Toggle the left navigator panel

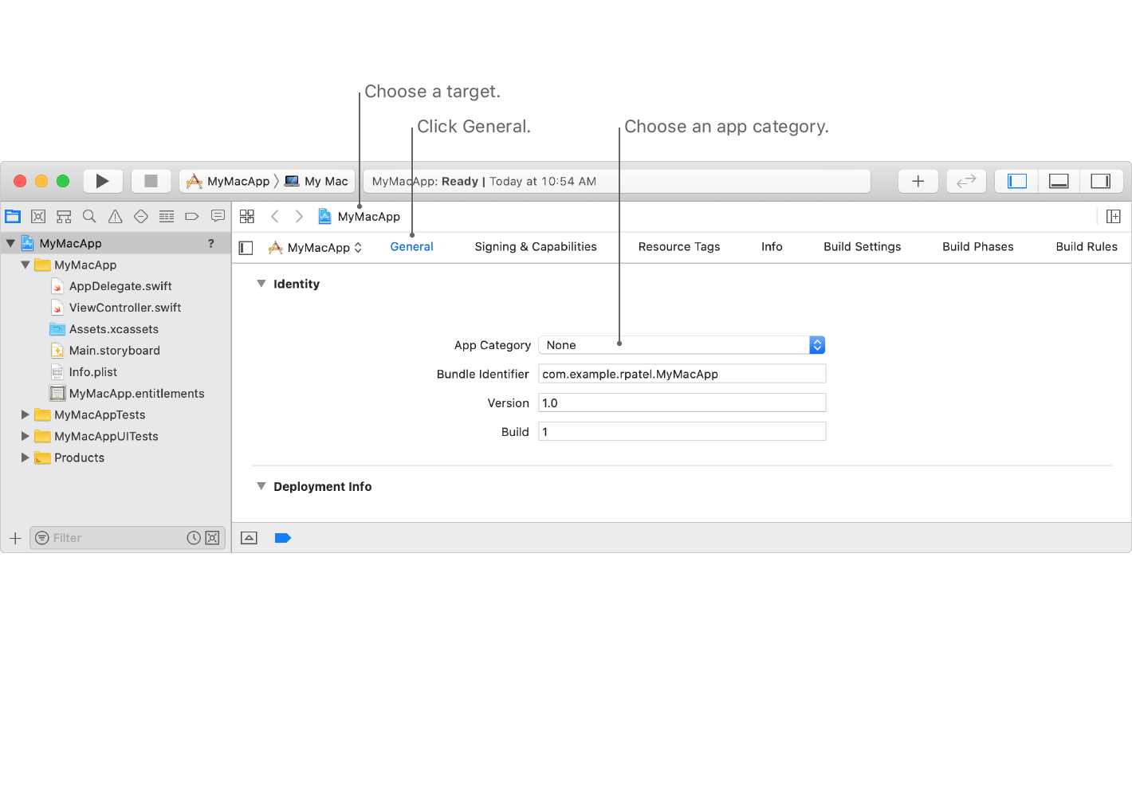pyautogui.click(x=1017, y=181)
